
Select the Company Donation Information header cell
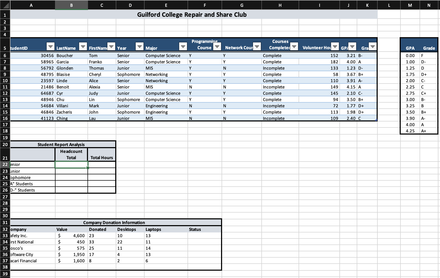[114, 223]
